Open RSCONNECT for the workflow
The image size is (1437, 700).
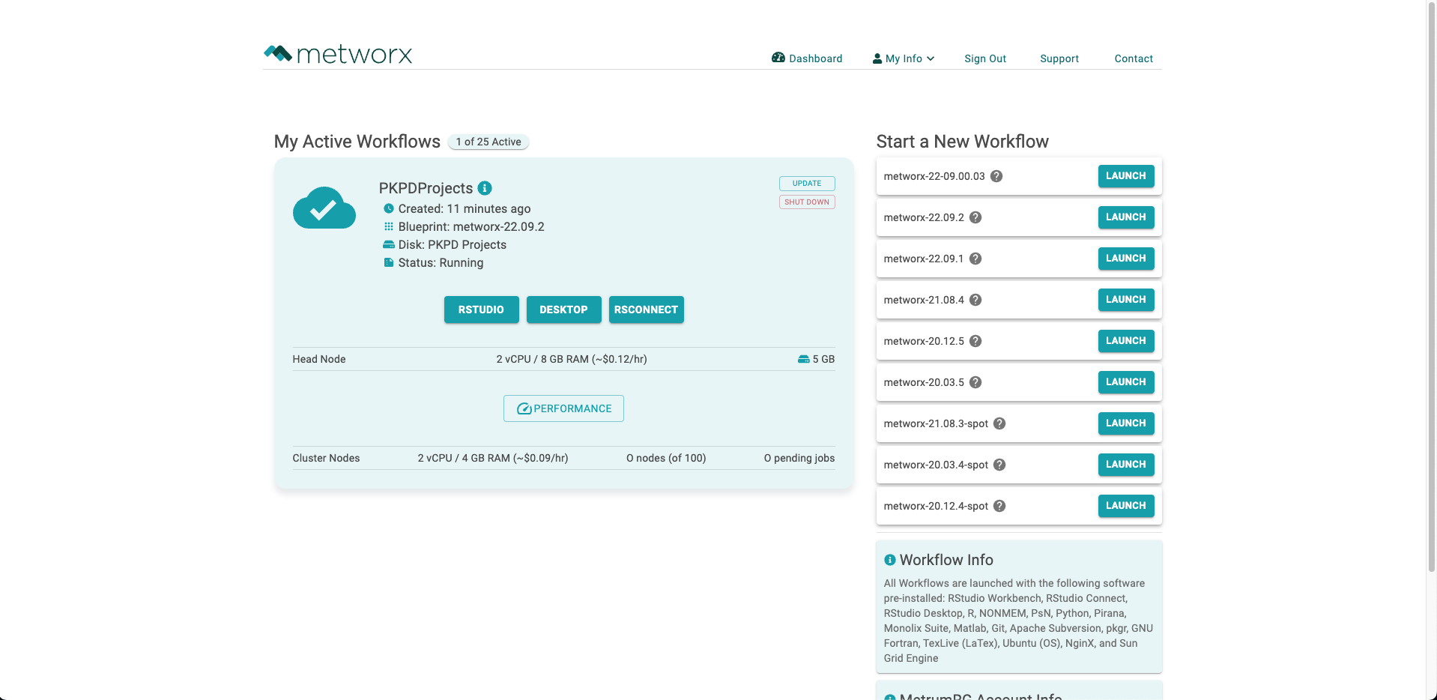(646, 310)
